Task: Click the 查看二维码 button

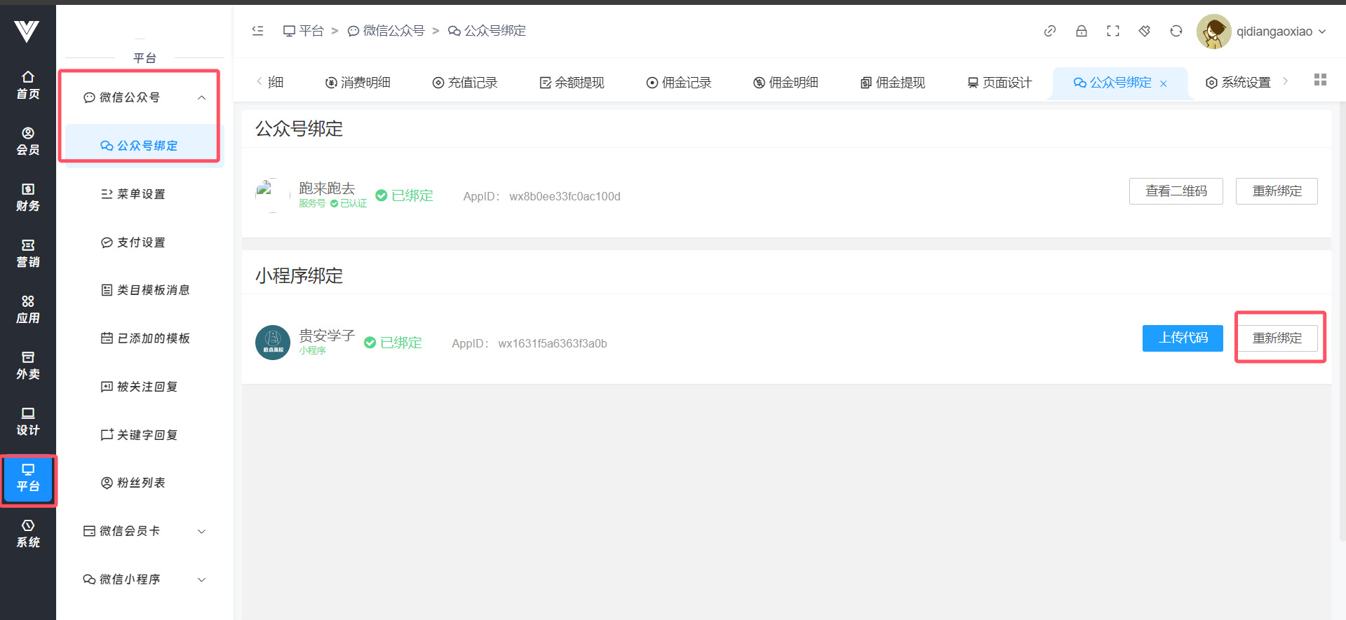Action: [1176, 191]
